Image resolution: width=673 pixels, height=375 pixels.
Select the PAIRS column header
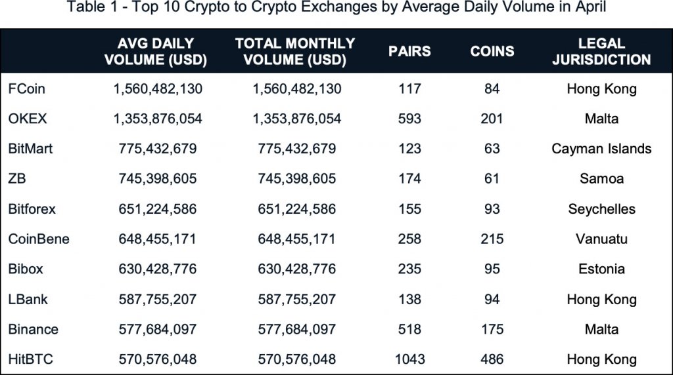click(x=409, y=52)
